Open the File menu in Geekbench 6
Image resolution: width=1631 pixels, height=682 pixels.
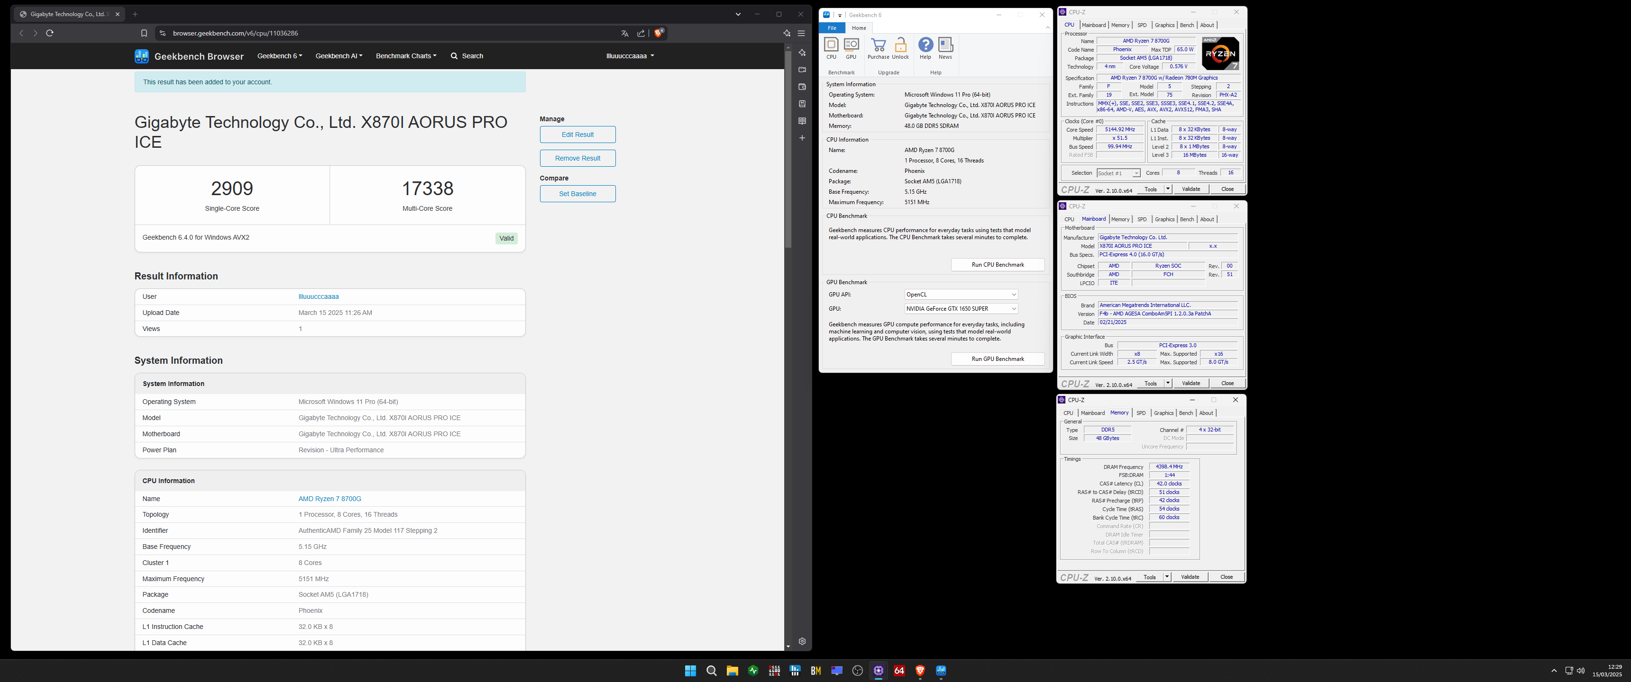coord(832,28)
